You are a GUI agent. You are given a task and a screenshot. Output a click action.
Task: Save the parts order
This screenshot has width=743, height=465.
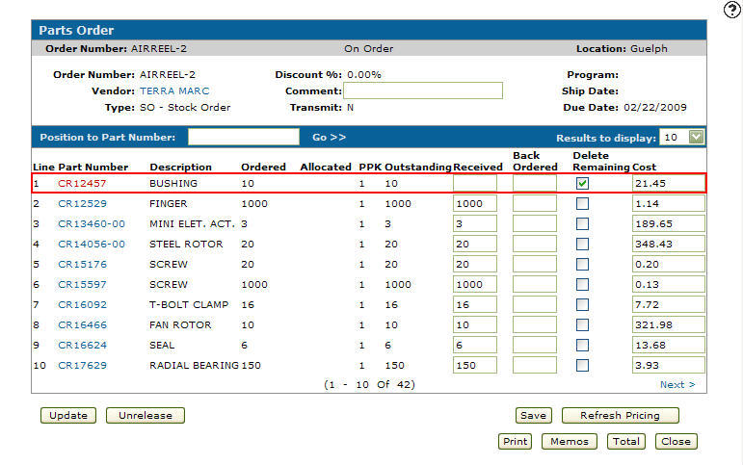click(x=534, y=415)
